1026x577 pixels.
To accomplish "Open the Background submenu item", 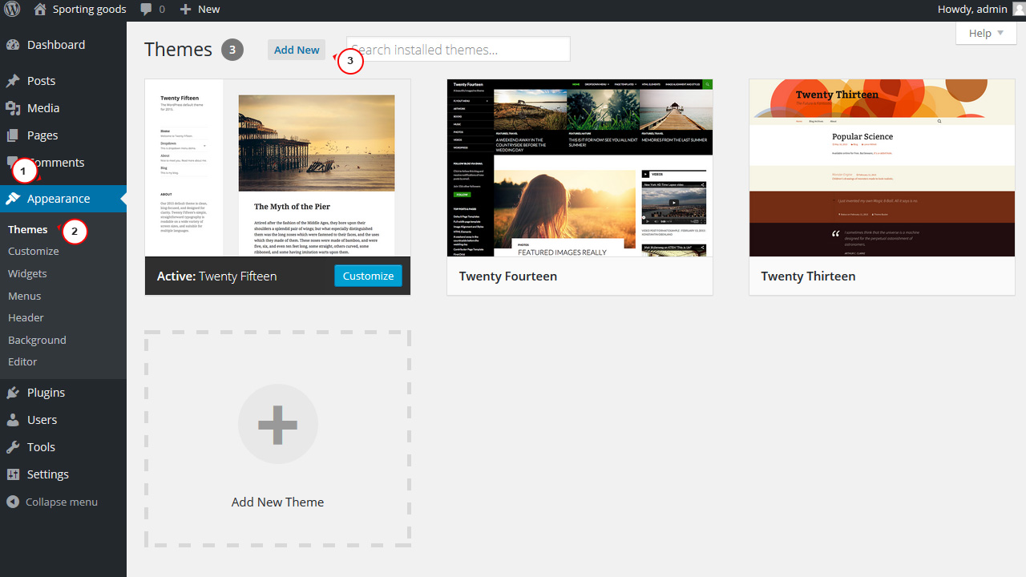I will click(37, 340).
